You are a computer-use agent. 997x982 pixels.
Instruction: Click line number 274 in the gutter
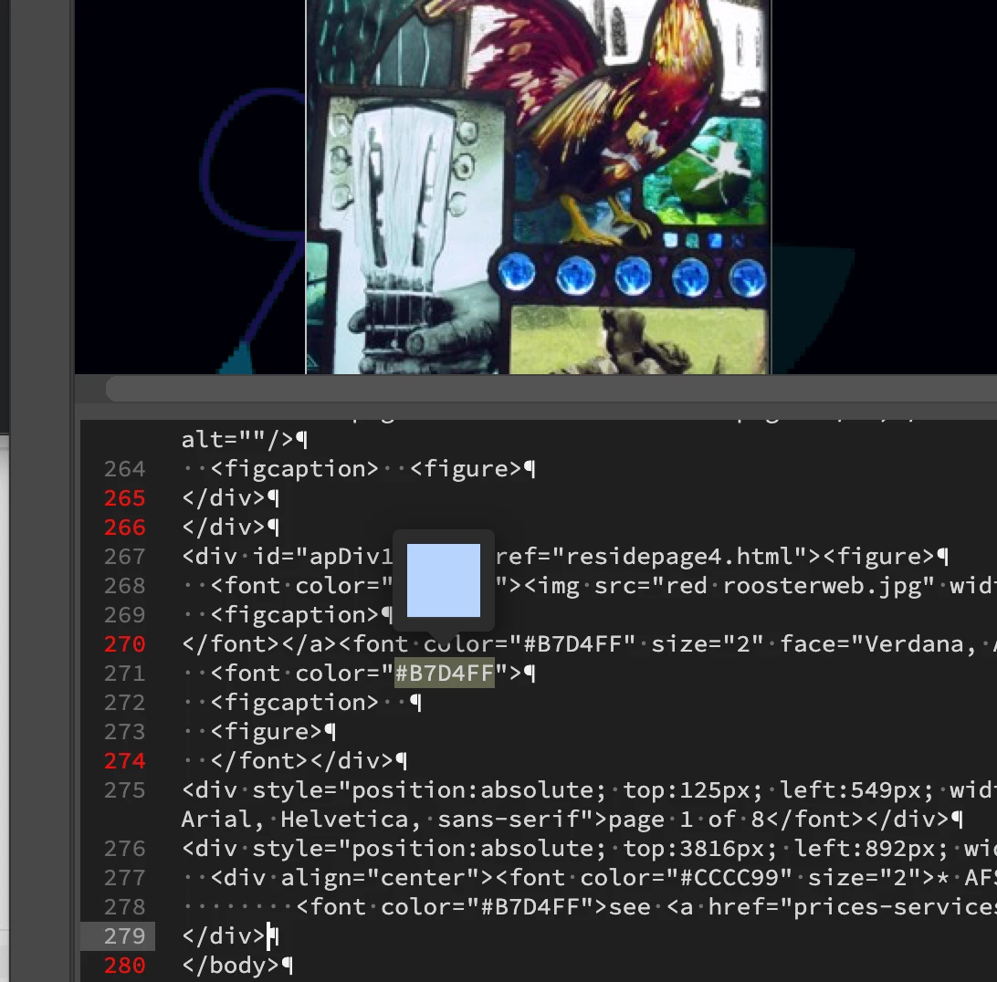(124, 761)
